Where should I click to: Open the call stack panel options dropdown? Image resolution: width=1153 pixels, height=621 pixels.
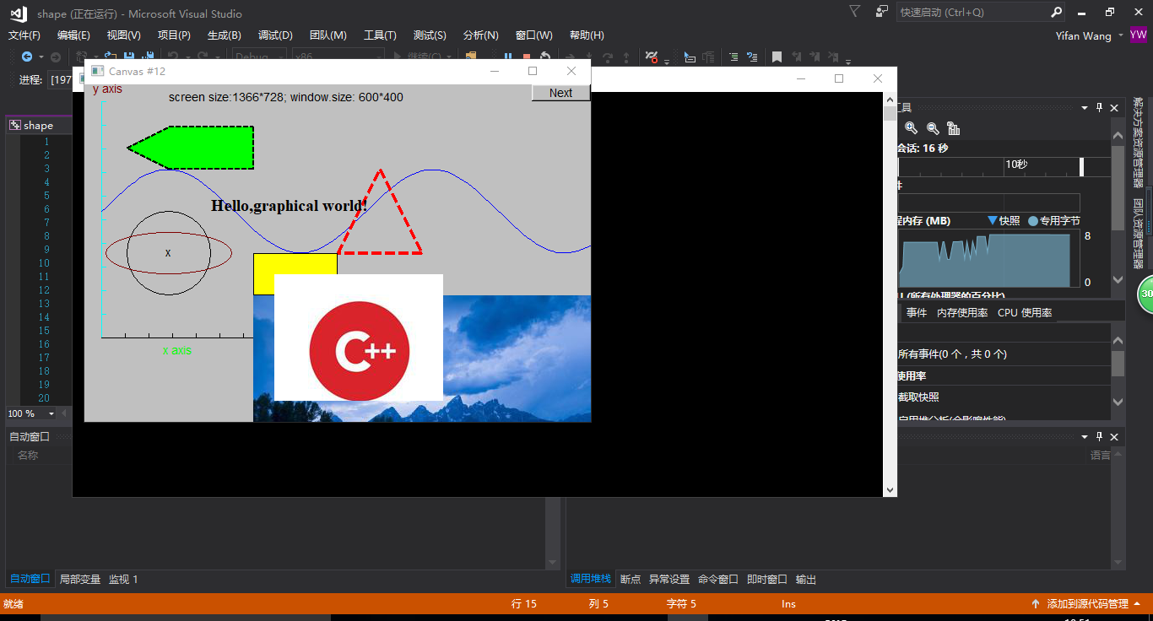tap(1084, 437)
